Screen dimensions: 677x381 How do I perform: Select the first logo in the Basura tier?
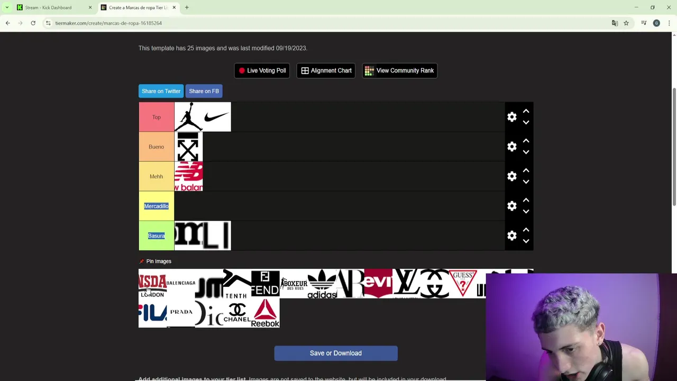click(188, 235)
